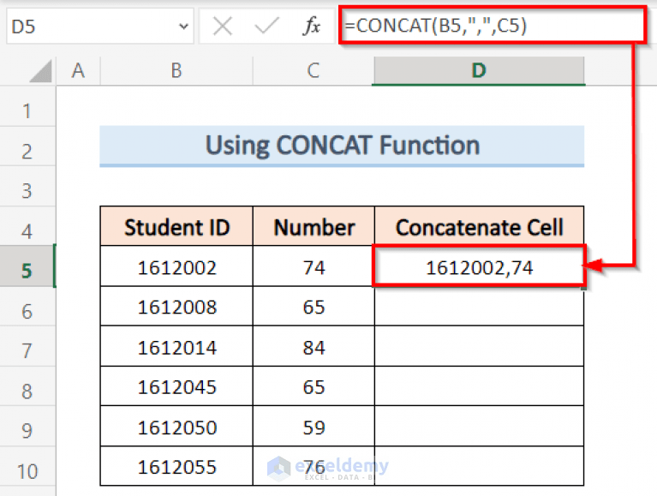Select cell containing 59

point(314,427)
